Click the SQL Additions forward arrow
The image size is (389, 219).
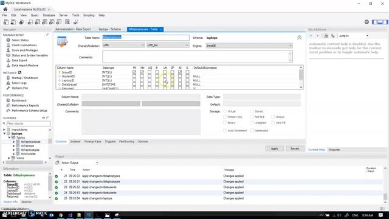[317, 36]
